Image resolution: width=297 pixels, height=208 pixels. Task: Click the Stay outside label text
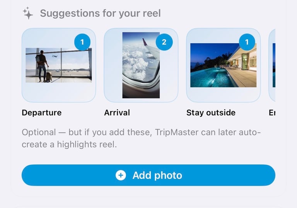click(211, 113)
